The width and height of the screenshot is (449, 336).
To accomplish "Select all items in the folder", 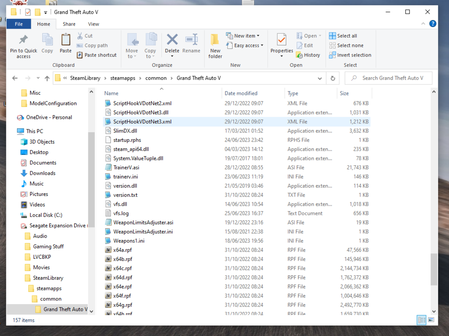I will [x=343, y=35].
